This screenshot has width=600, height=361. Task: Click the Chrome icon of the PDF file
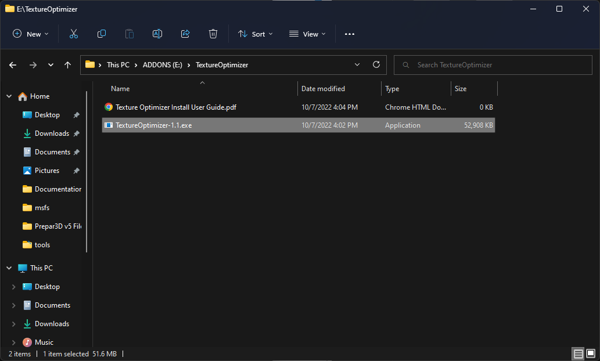109,107
